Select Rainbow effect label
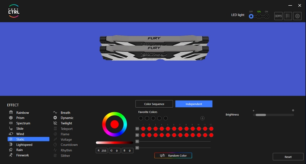The image size is (306, 164). point(23,113)
